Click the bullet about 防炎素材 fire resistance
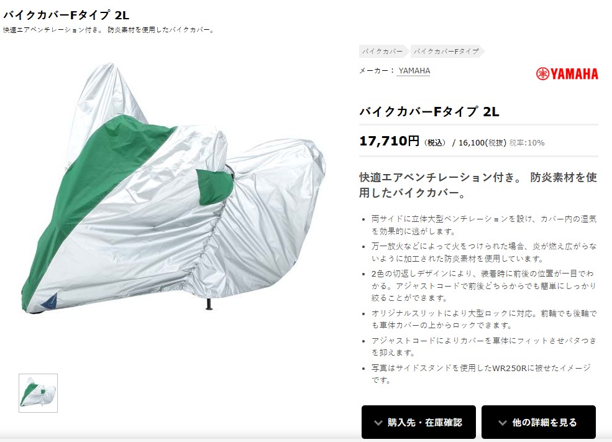The height and width of the screenshot is (442, 612). coord(483,252)
